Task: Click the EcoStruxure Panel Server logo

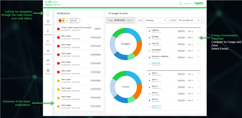Action: click(53, 3)
